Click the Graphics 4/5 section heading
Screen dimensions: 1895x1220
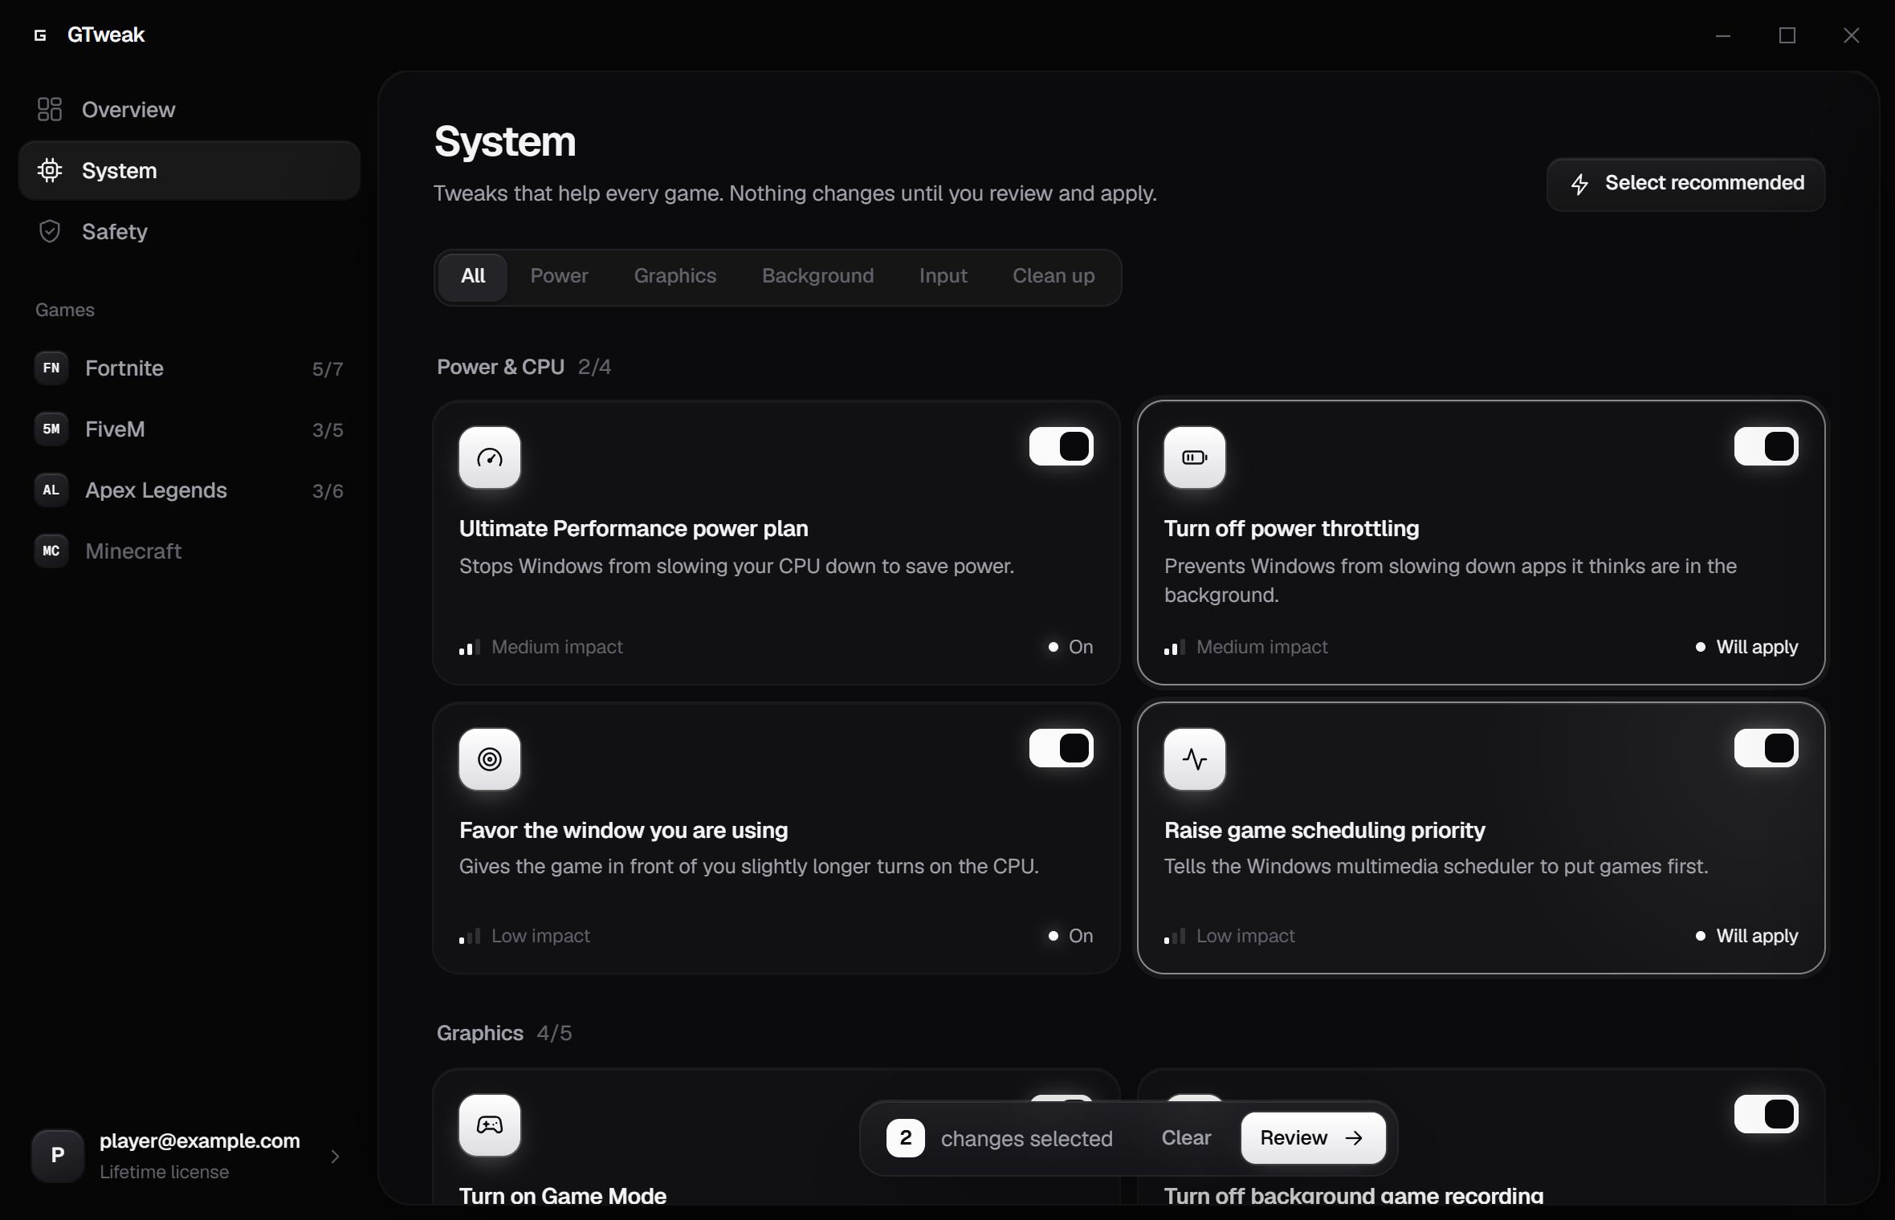(x=504, y=1033)
